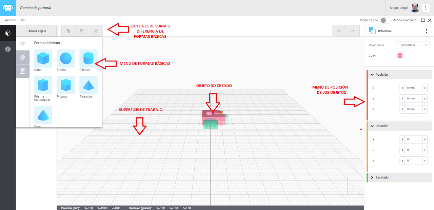Screen dimensions: 434x210
Task: Toggle Modo básico / Modo avanzado switch
Action: (x=386, y=20)
